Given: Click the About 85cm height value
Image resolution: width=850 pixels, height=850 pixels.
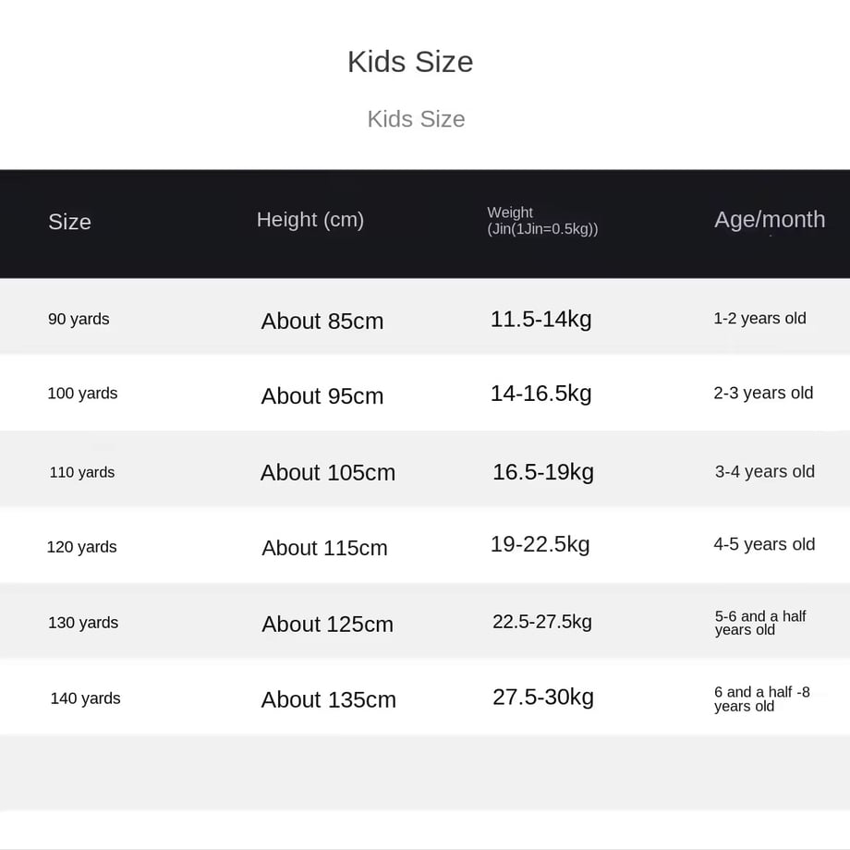Looking at the screenshot, I should pyautogui.click(x=322, y=322).
